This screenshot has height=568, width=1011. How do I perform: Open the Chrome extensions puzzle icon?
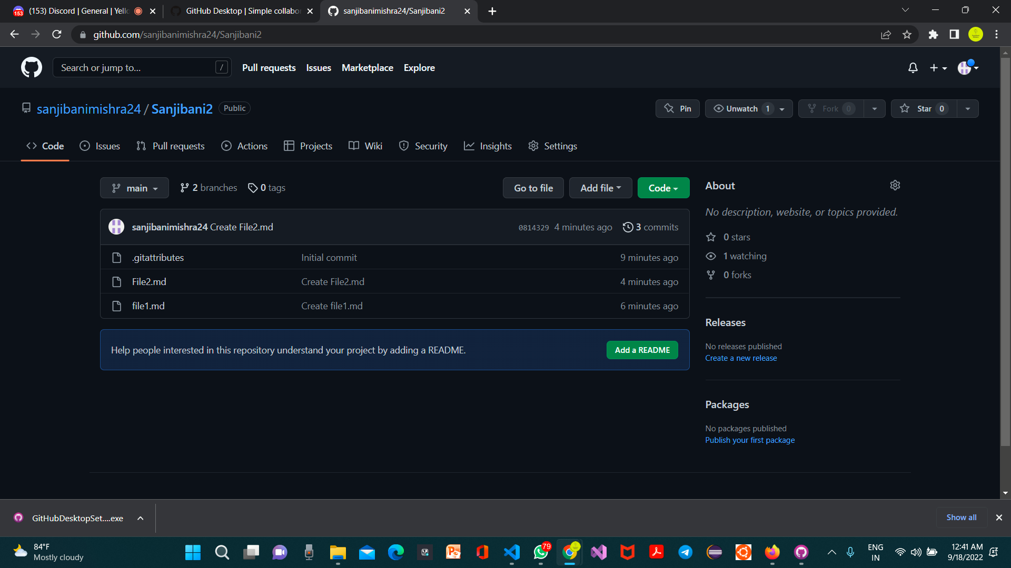tap(933, 35)
